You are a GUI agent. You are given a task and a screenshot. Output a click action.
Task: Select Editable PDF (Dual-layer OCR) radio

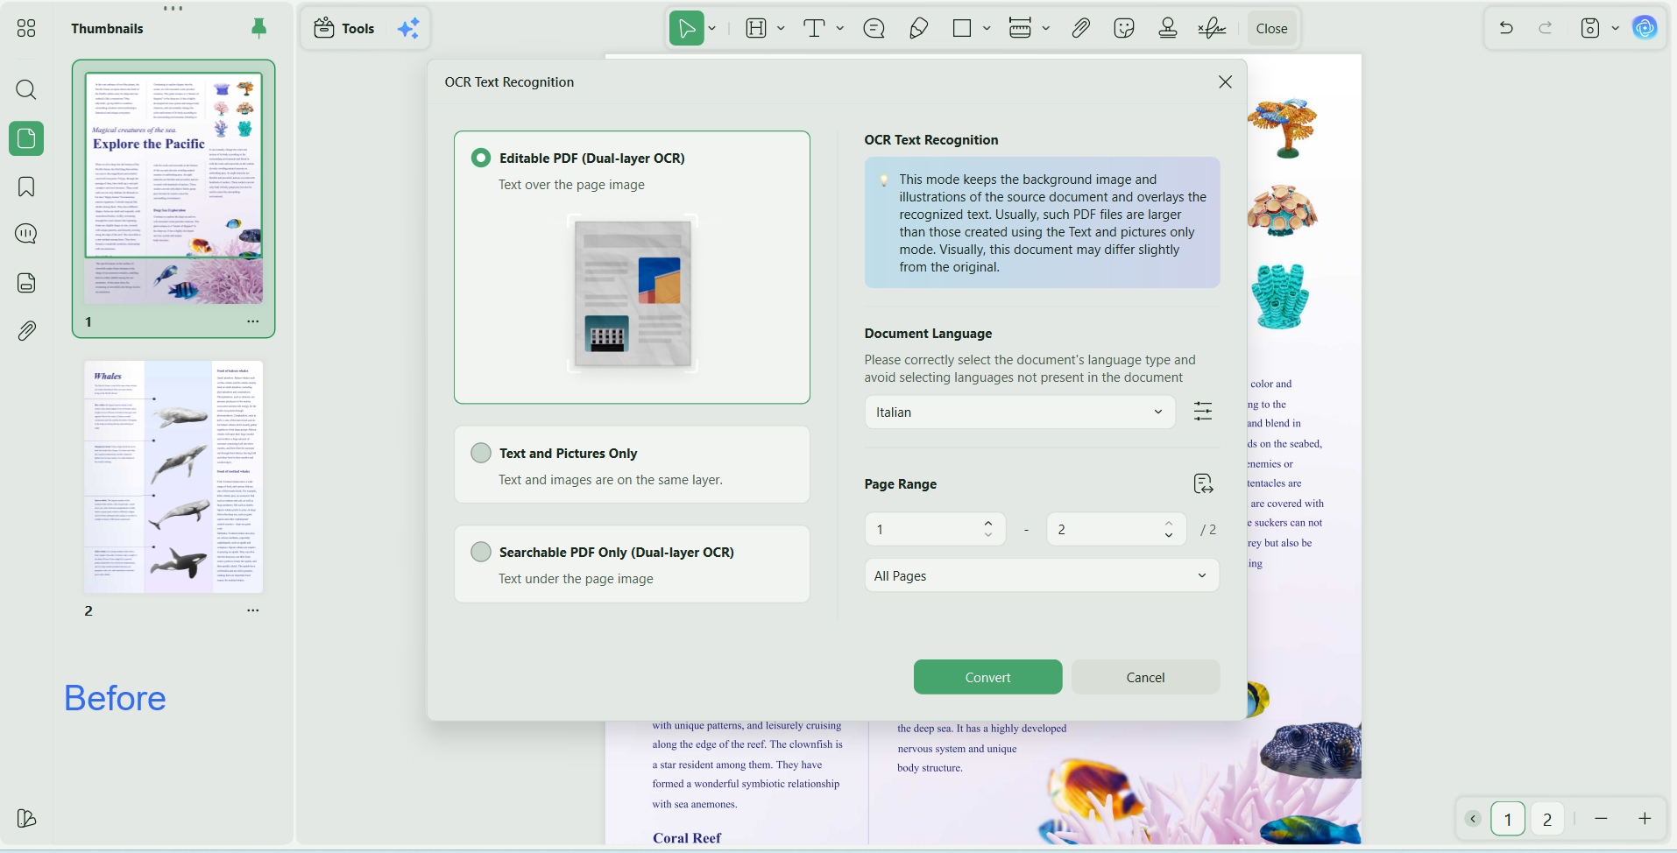(481, 158)
